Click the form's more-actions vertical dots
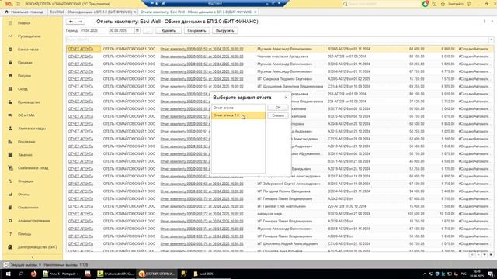The width and height of the screenshot is (497, 279). click(x=484, y=22)
